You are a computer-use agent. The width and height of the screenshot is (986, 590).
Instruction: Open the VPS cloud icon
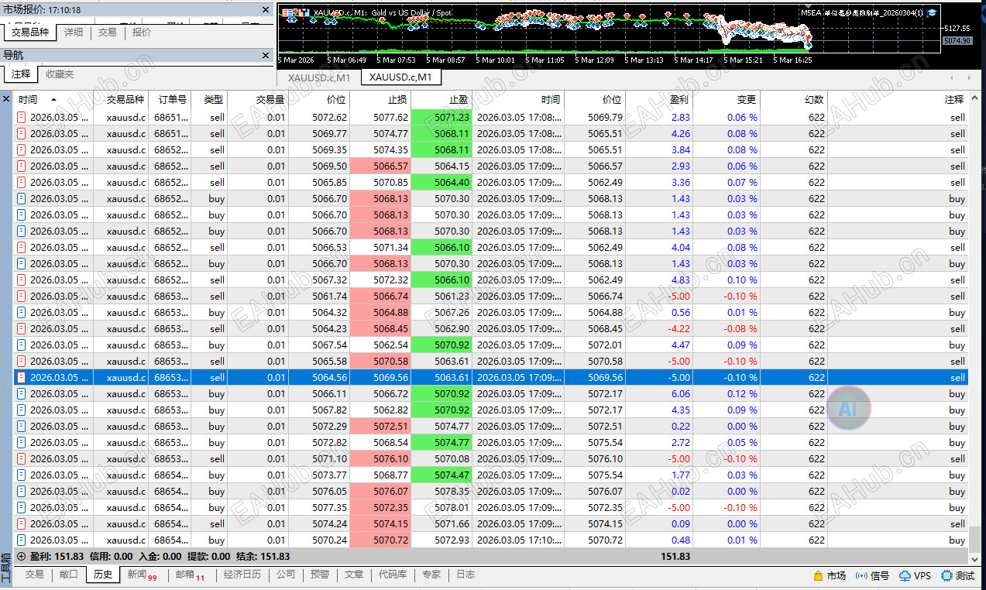pyautogui.click(x=905, y=576)
